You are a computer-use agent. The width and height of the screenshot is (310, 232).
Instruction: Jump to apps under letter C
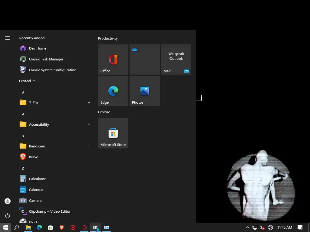pos(23,169)
